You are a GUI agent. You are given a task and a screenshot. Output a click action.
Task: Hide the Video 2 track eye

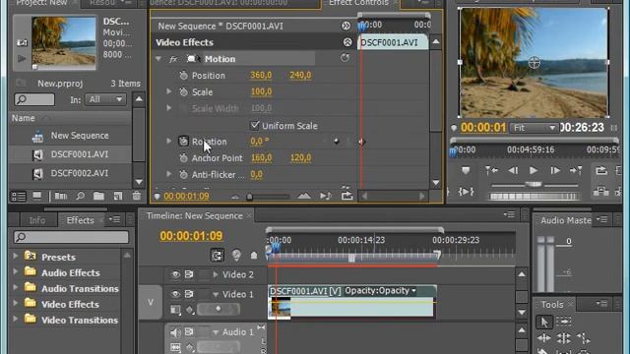click(x=175, y=274)
